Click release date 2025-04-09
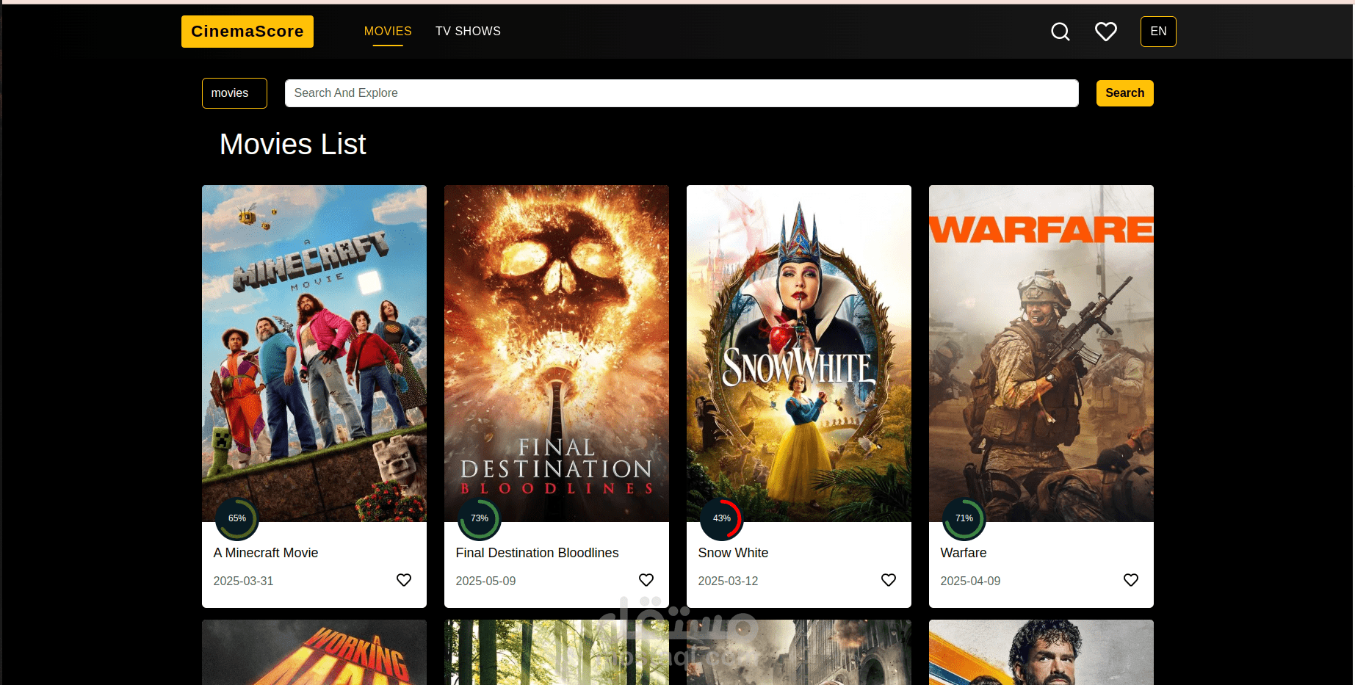 tap(970, 581)
